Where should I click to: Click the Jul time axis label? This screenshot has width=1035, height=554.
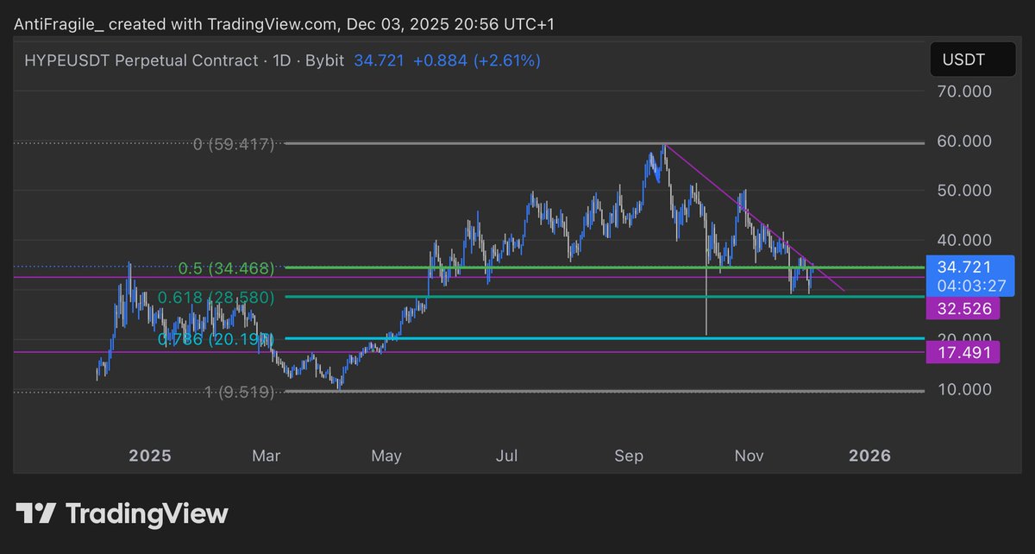507,455
